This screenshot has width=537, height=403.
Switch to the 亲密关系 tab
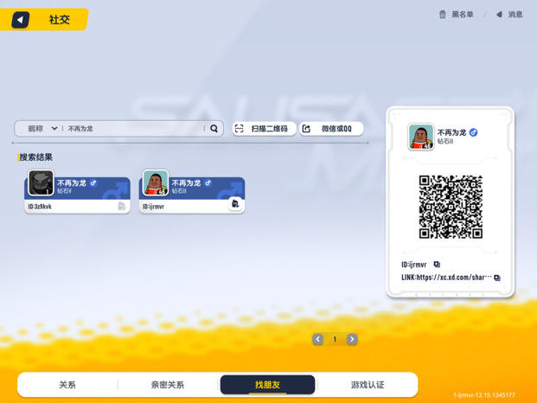click(x=168, y=385)
